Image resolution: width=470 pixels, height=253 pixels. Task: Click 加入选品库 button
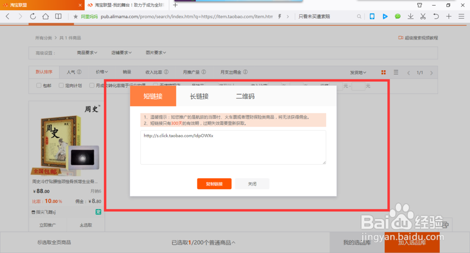[x=412, y=243]
